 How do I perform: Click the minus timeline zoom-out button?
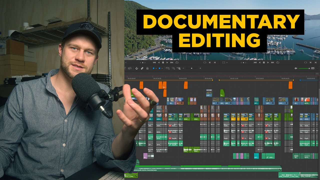(183, 68)
